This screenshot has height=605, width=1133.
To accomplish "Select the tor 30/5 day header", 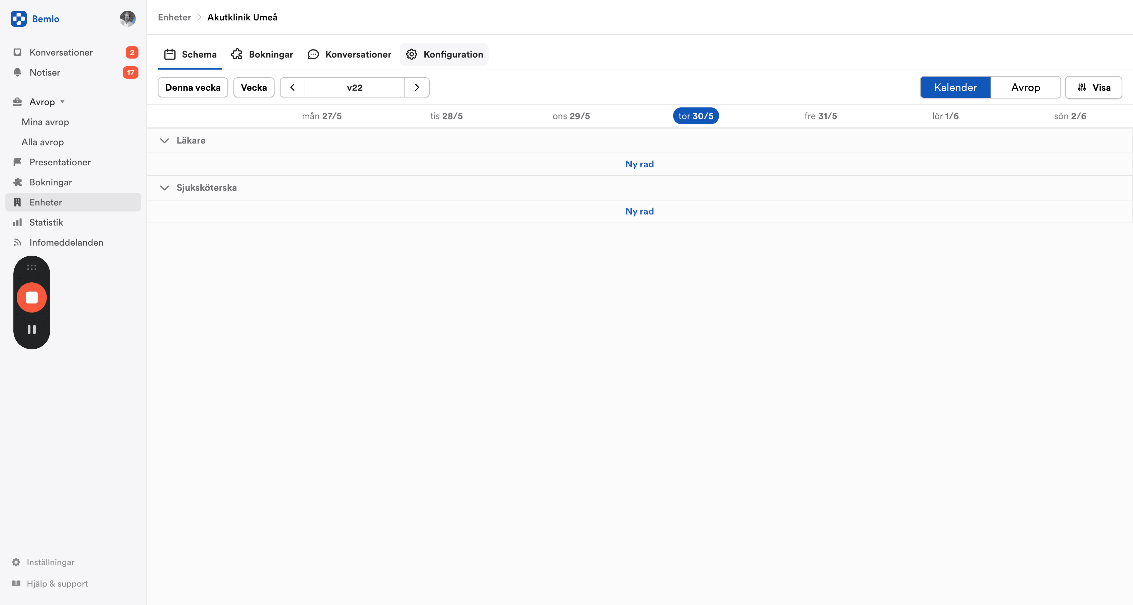I will pos(696,116).
